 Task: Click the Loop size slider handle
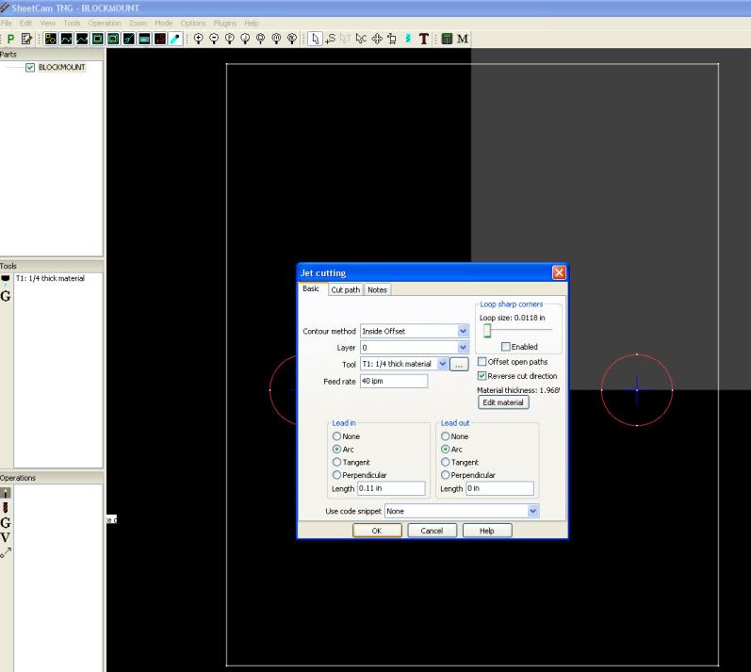pos(487,329)
